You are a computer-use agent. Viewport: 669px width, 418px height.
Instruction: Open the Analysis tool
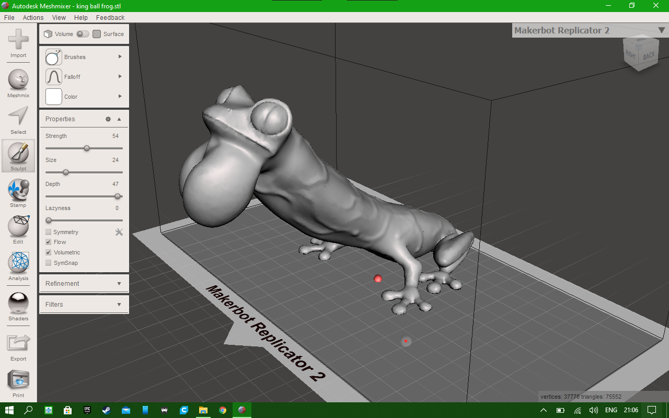[18, 263]
